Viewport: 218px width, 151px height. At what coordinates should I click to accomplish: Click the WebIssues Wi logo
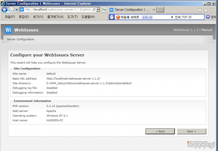click(x=8, y=30)
